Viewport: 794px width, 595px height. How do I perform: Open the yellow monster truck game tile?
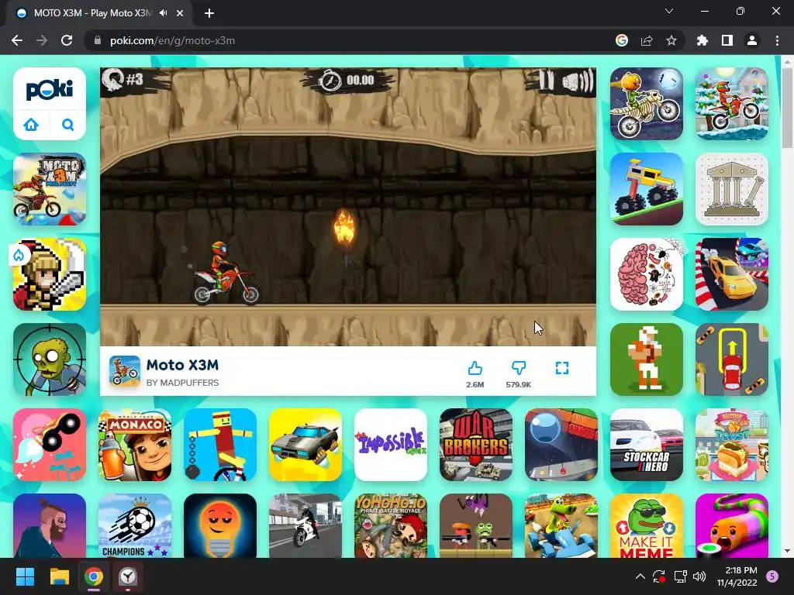coord(647,189)
